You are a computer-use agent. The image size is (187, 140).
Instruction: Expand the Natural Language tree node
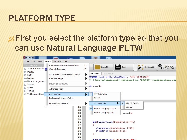pos(25,81)
